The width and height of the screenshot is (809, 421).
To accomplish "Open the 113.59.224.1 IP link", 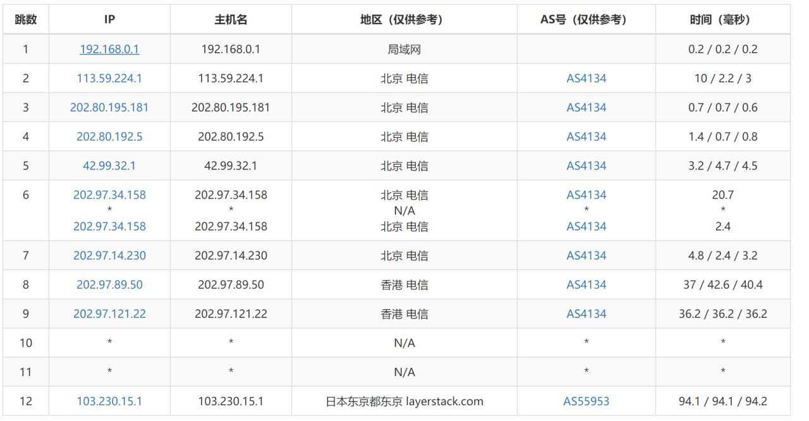I will point(109,78).
